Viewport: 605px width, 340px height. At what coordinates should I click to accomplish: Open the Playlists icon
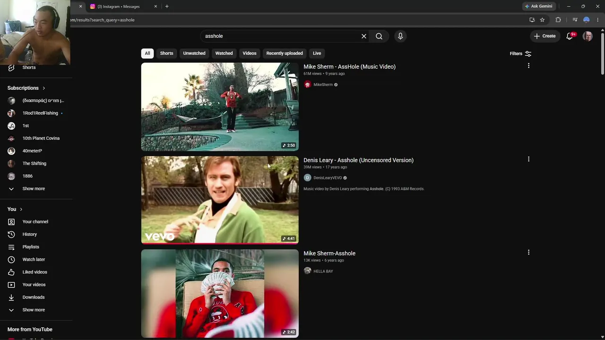(11, 246)
